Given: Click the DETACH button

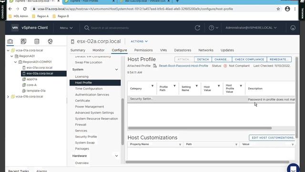Looking at the screenshot, I should 203,59.
